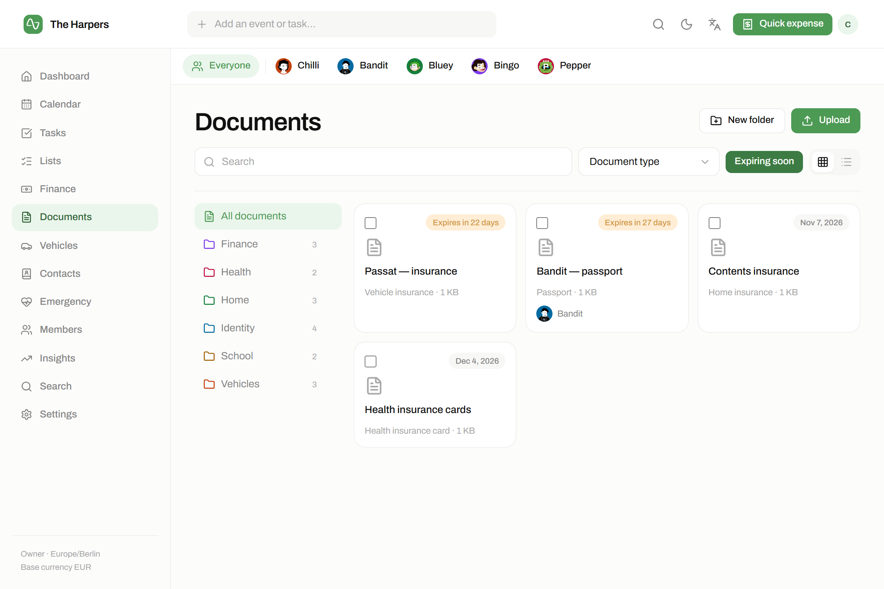Select the Contents insurance checkbox
This screenshot has width=884, height=589.
pos(715,223)
